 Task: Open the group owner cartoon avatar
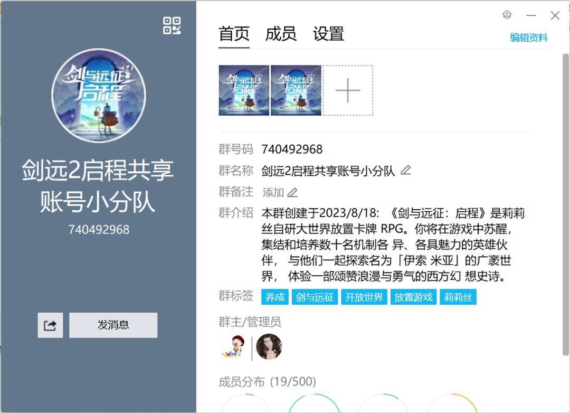233,346
